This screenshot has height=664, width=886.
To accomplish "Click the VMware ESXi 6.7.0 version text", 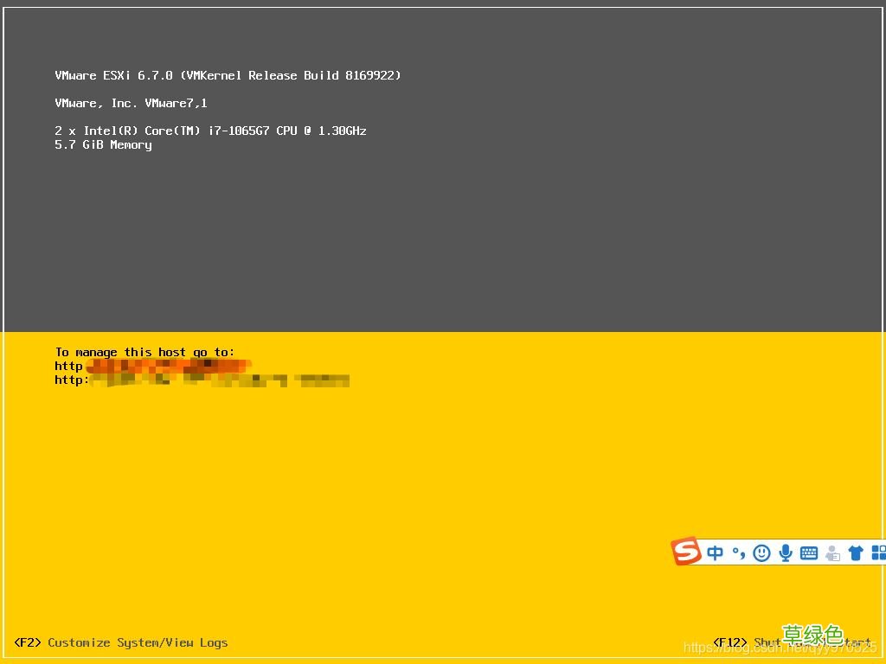I will (228, 75).
